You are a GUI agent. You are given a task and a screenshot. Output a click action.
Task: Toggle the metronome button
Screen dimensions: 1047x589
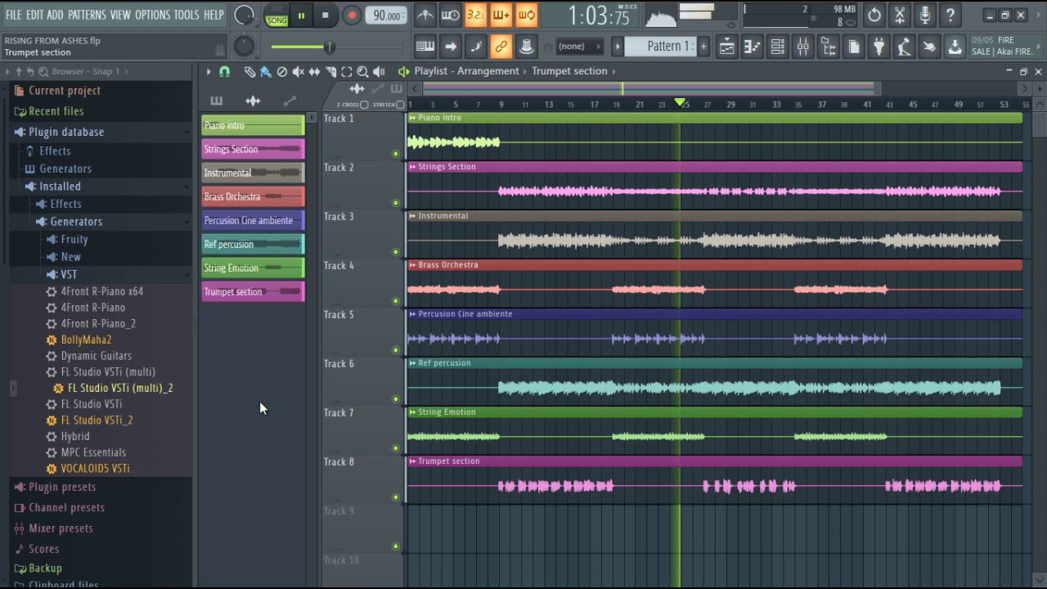[x=425, y=15]
